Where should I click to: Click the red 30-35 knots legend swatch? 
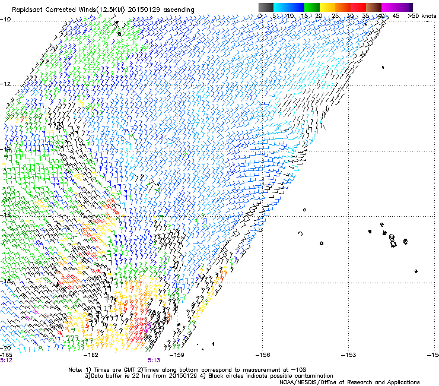(358, 7)
